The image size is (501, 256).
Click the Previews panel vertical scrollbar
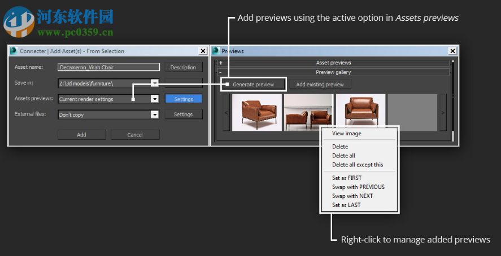(x=452, y=100)
